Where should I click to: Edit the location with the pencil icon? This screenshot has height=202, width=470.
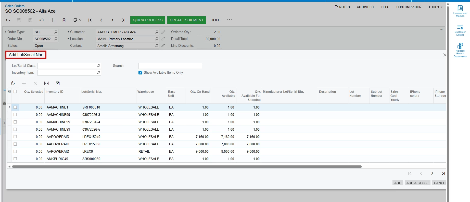click(163, 39)
